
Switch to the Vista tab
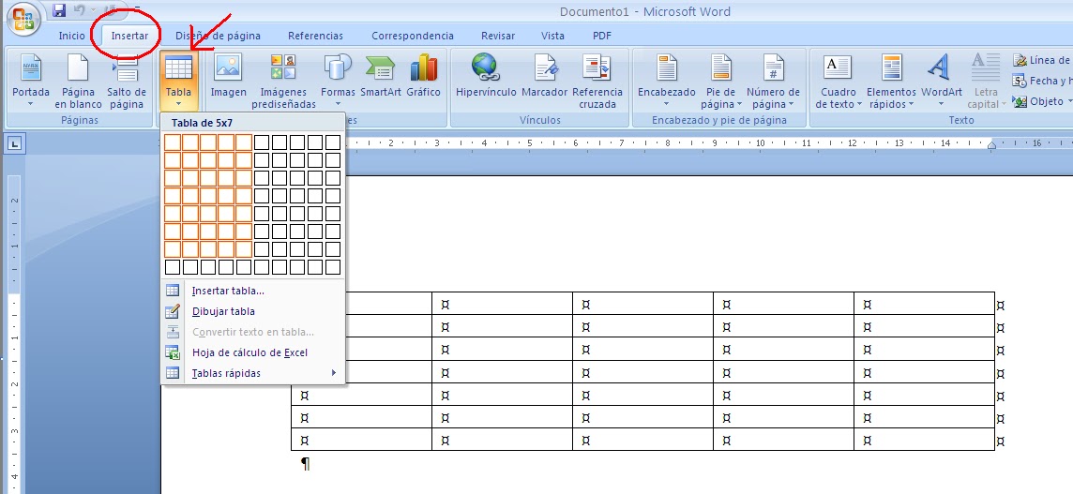click(553, 36)
